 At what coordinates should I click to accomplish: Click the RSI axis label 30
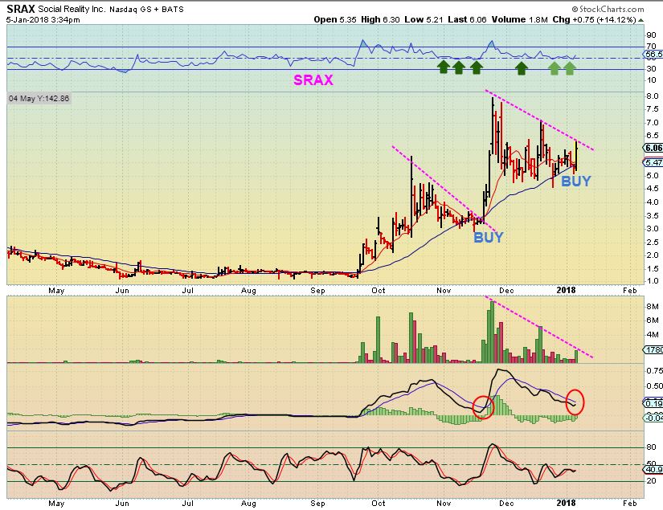(x=651, y=69)
